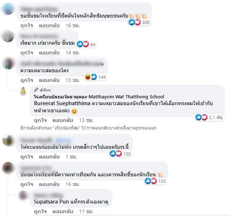Viewport: 234px width, 216px height.
Task: Open the 16 ชม. timestamp on first comment
Action: [73, 25]
